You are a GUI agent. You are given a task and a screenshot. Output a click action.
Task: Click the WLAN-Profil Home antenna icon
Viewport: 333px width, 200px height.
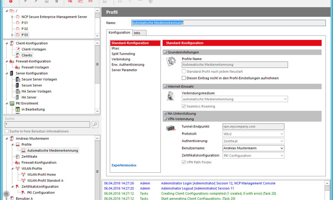pos(23,174)
